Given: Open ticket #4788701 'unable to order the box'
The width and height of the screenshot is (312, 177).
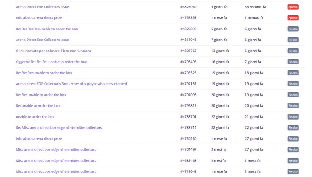Looking at the screenshot, I should click(x=35, y=117).
